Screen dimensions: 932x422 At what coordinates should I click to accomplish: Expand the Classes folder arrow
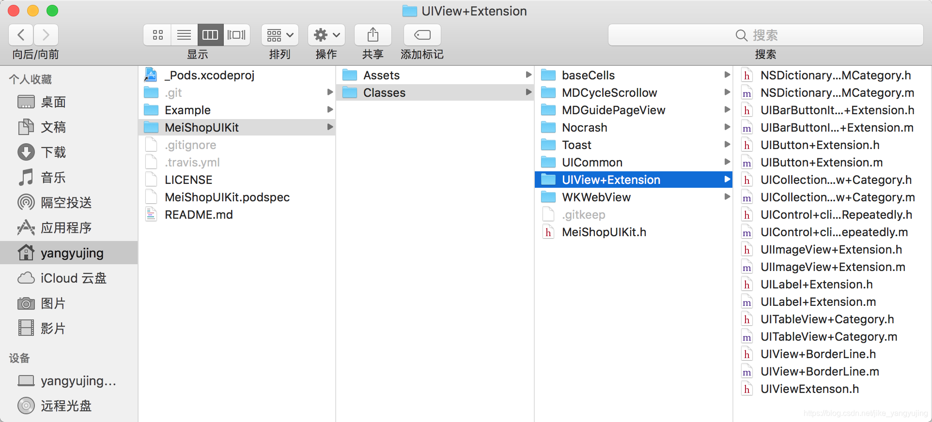point(528,92)
